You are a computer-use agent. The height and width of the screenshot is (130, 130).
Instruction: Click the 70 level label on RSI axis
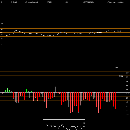pyautogui.click(x=2, y=30)
